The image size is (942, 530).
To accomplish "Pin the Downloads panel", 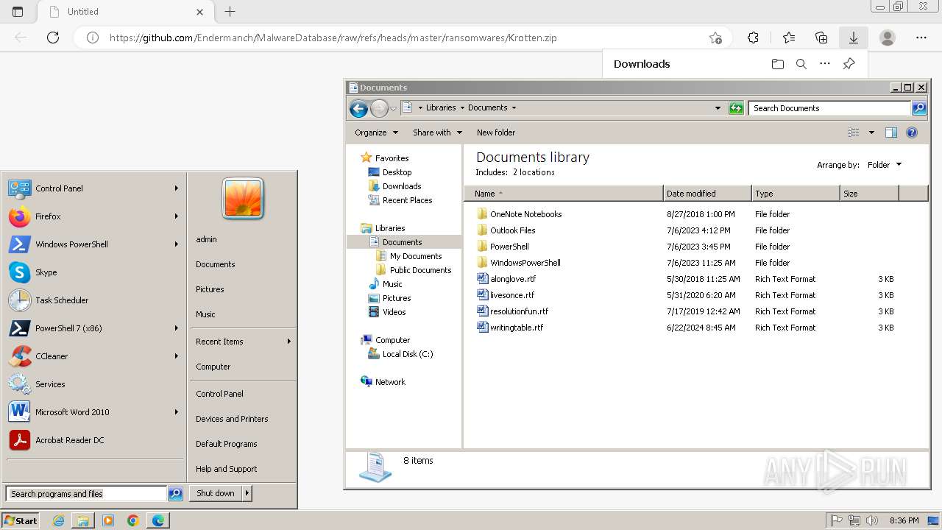I will point(849,64).
